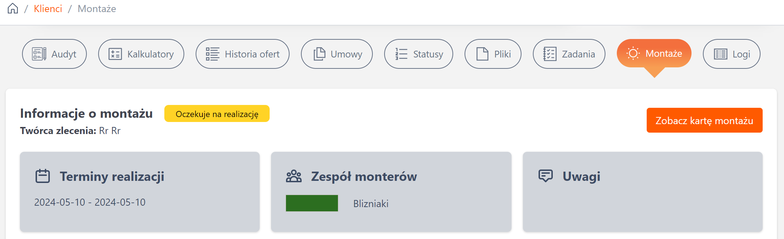Click the Pliki file icon

(482, 54)
